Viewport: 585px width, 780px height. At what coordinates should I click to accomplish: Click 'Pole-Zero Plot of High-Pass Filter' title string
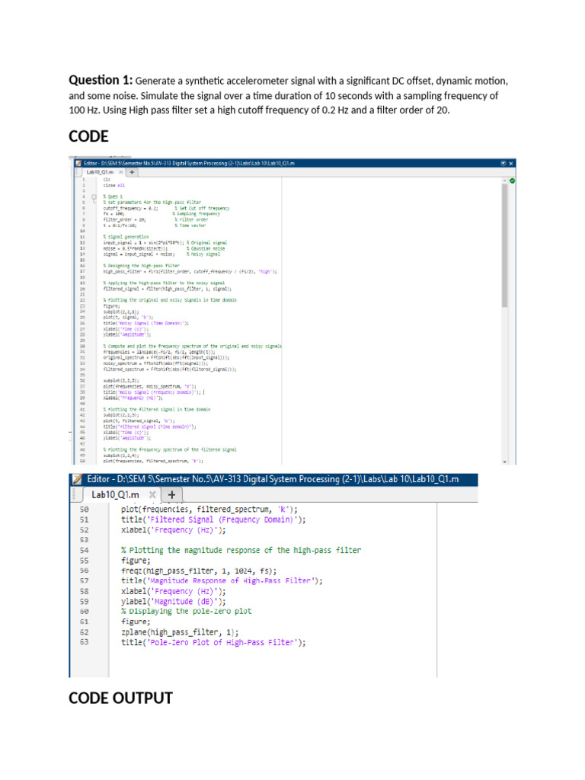click(x=223, y=642)
